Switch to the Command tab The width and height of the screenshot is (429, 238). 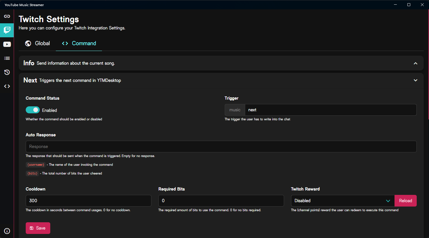(79, 43)
